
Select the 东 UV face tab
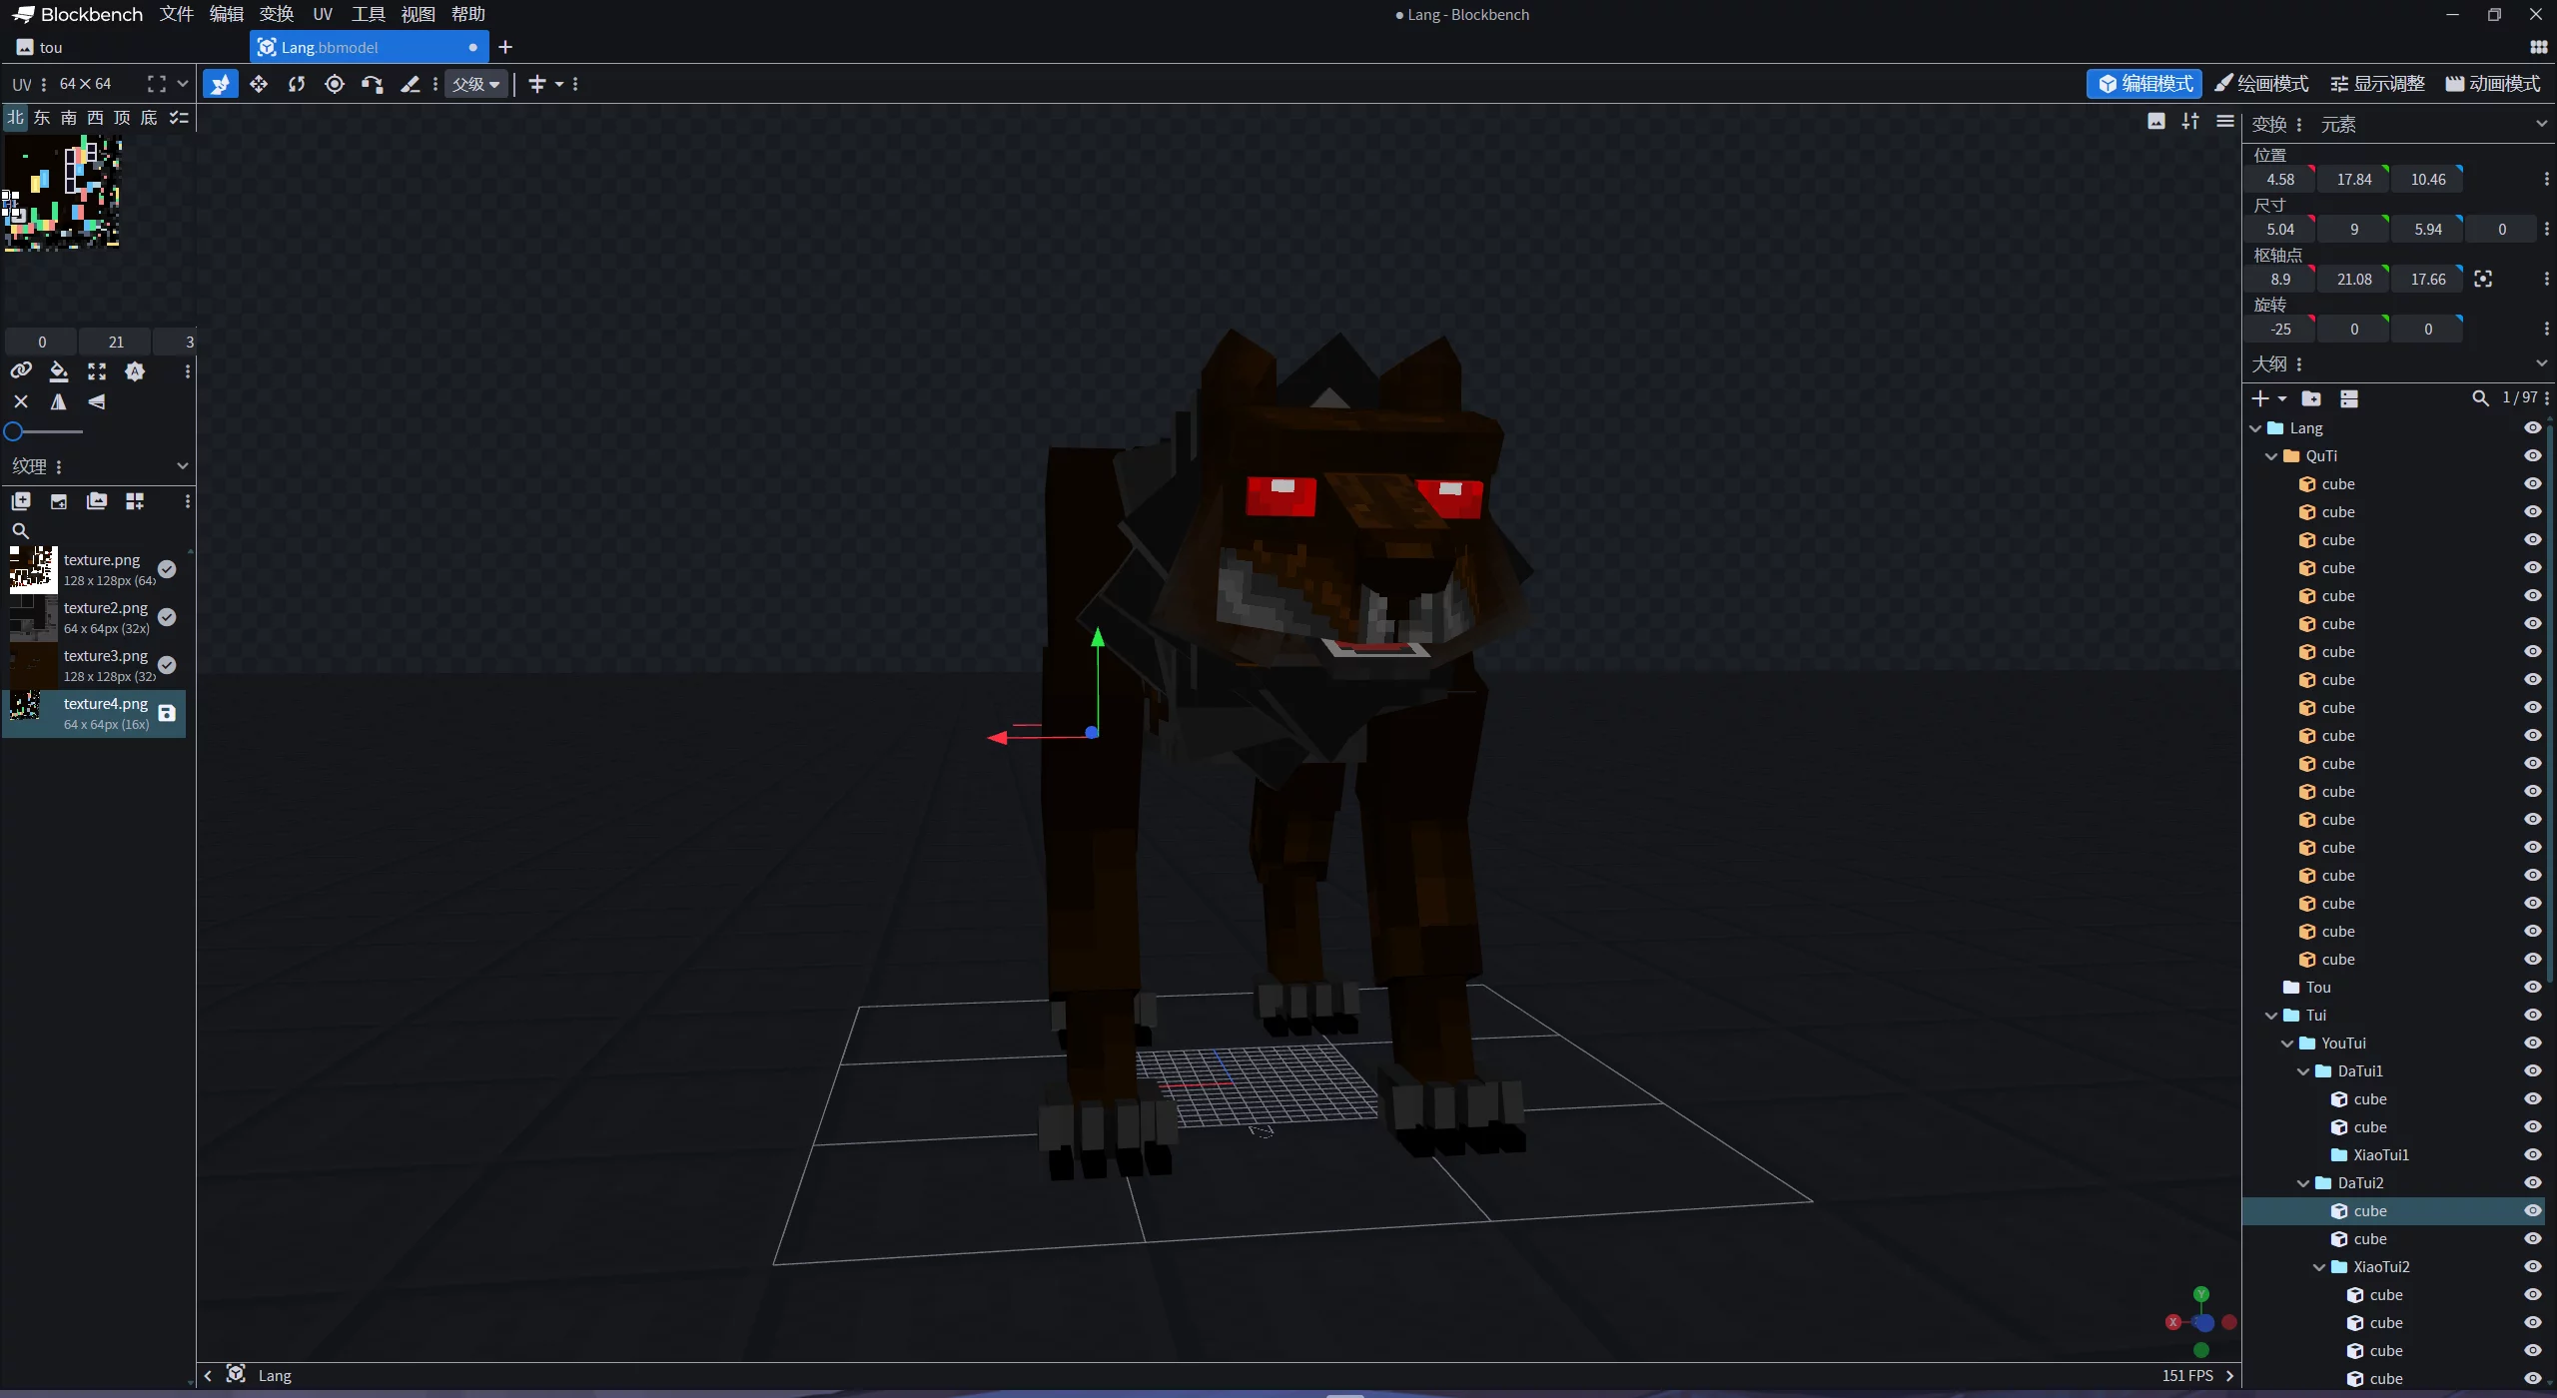tap(42, 118)
